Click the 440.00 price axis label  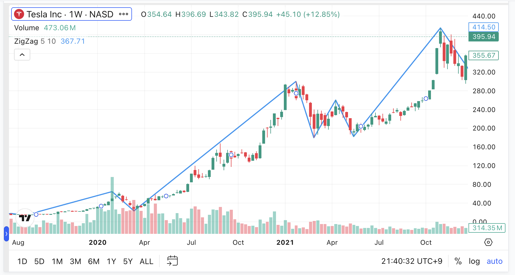484,16
